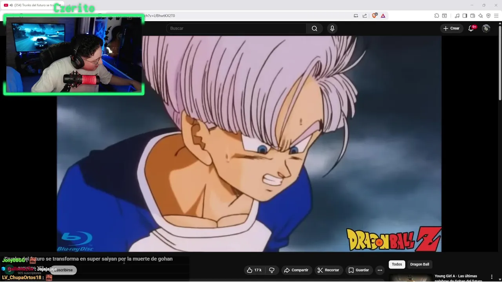Toggle the browser sidebar panel icon

pyautogui.click(x=465, y=16)
